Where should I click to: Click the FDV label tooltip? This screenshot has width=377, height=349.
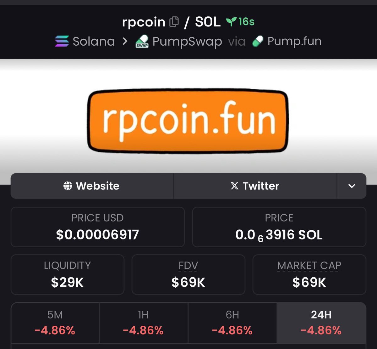click(x=188, y=266)
